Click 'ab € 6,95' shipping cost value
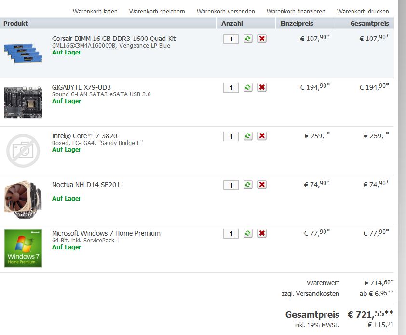 click(377, 294)
